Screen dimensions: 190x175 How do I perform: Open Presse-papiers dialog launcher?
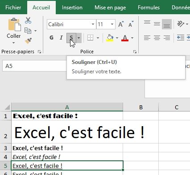[x=39, y=52]
